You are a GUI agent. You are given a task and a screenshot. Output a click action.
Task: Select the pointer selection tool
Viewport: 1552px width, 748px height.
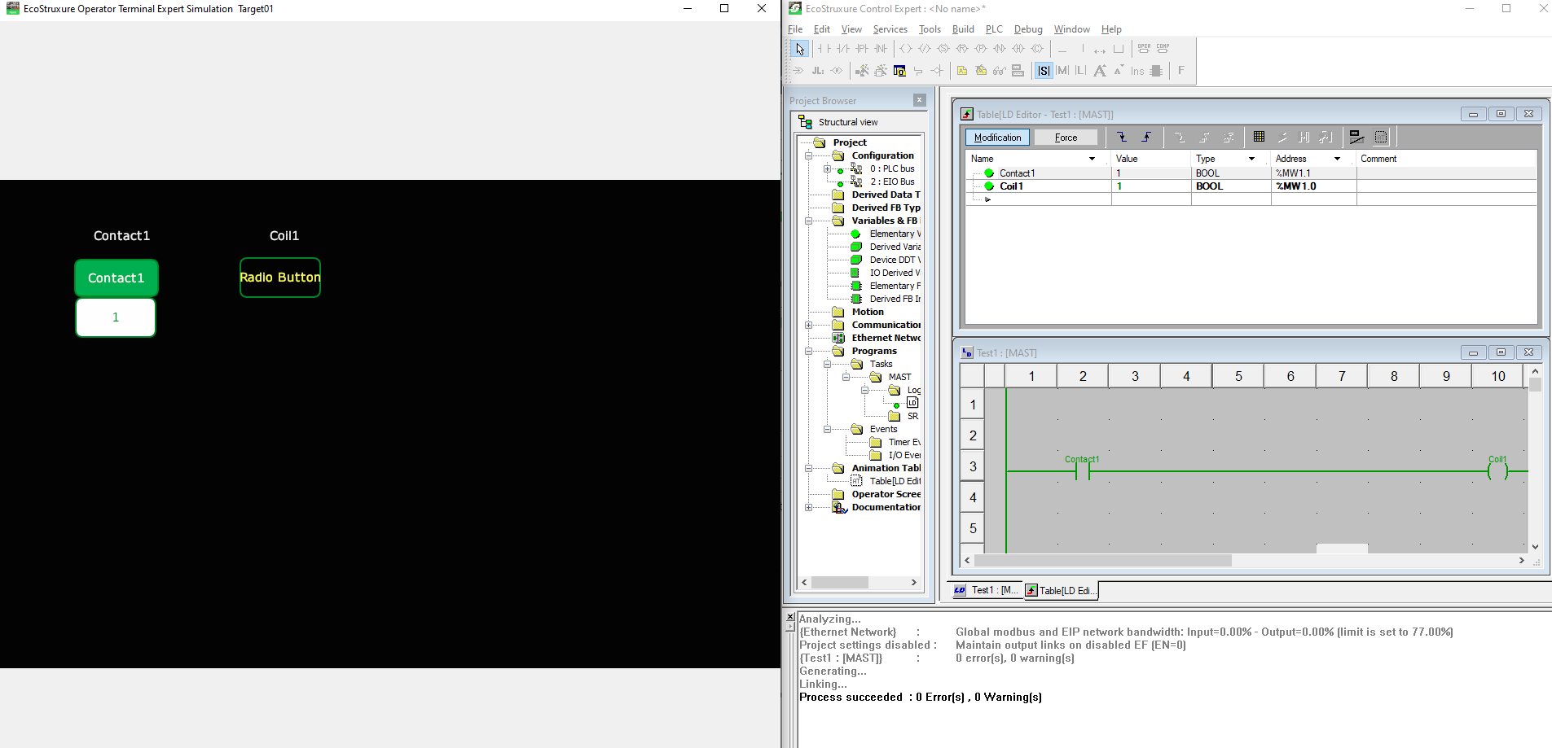click(x=799, y=49)
